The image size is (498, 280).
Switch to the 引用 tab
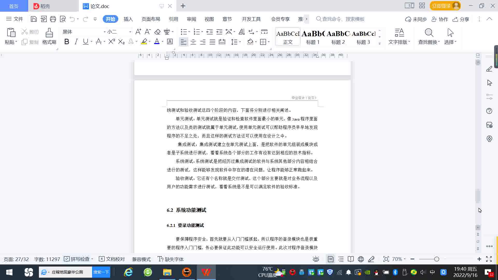(173, 19)
